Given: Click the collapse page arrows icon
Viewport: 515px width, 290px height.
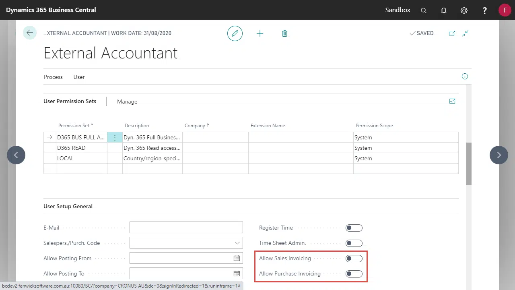Looking at the screenshot, I should coord(465,33).
